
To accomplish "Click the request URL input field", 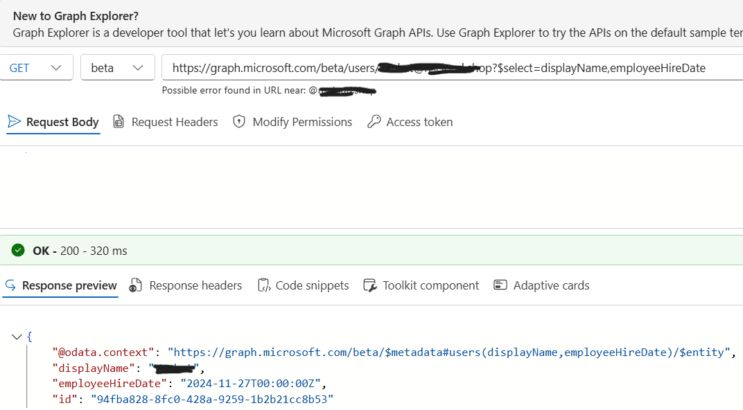I will pyautogui.click(x=452, y=68).
